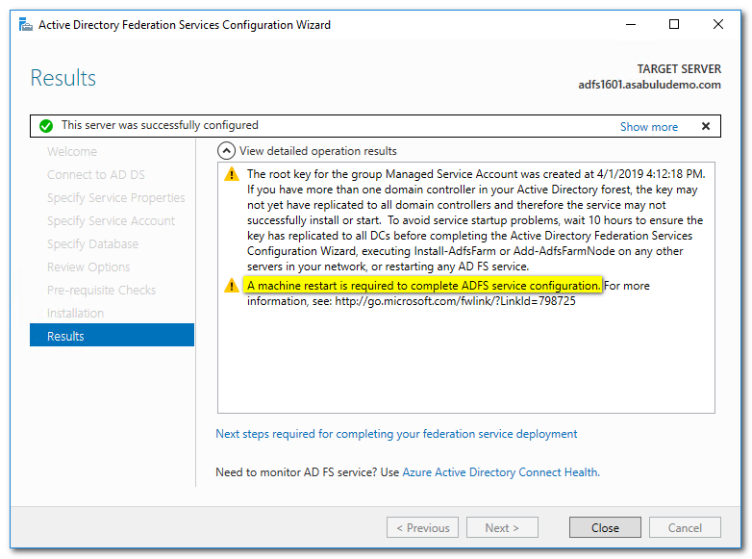The height and width of the screenshot is (559, 752).
Task: Go to the Specify Database step
Action: point(92,243)
